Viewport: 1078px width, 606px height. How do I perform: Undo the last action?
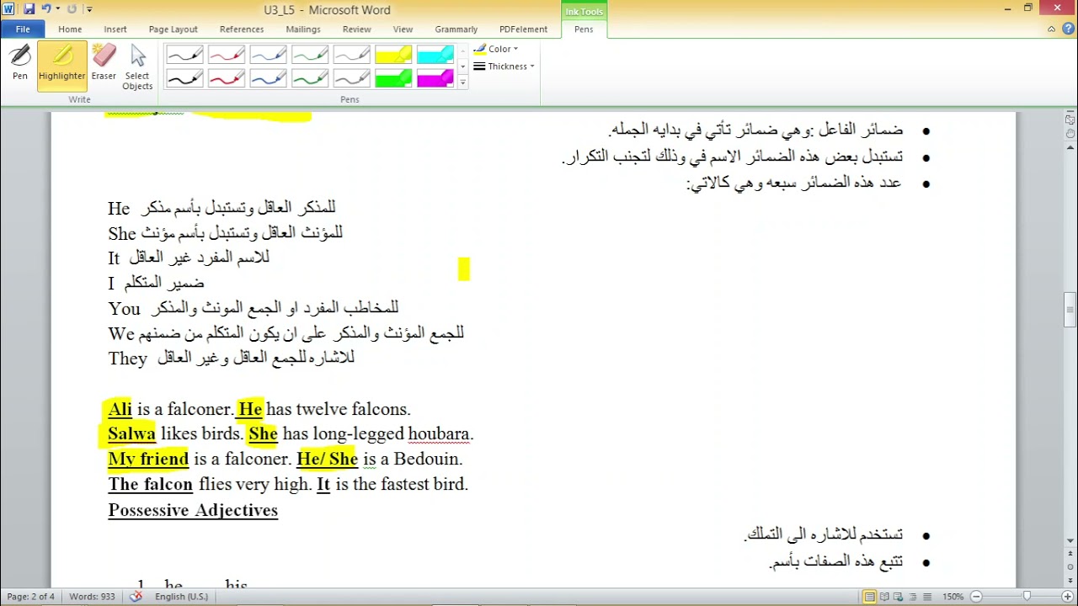point(47,9)
